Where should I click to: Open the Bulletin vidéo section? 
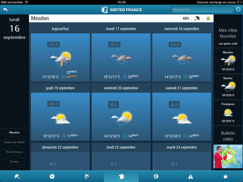pos(228,136)
